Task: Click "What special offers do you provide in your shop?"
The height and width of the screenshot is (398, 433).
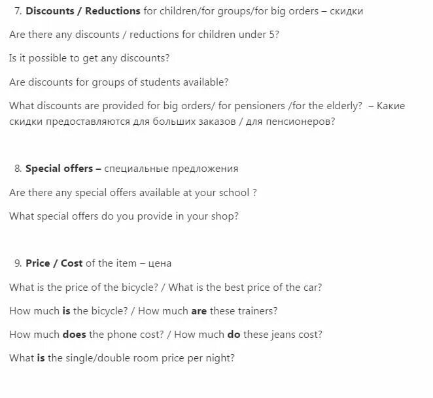Action: pyautogui.click(x=124, y=216)
